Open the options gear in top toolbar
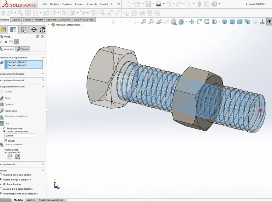 [214, 4]
